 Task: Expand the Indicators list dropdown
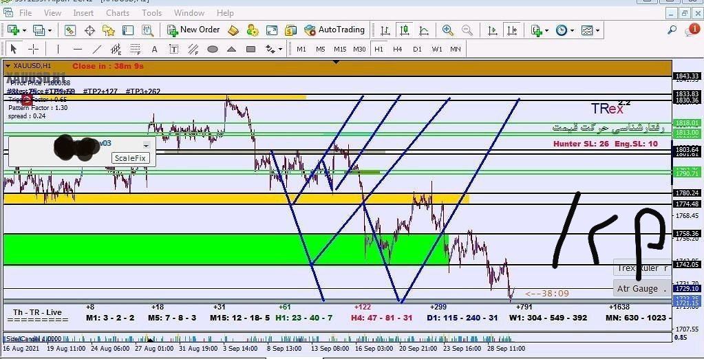coord(546,30)
